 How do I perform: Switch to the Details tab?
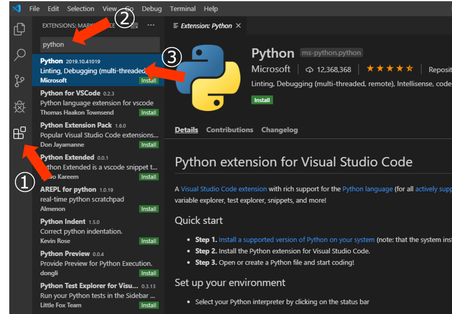point(186,130)
